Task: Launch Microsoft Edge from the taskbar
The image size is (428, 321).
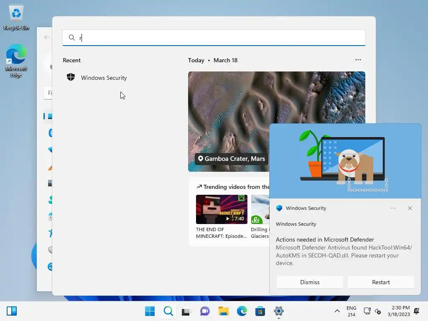Action: click(242, 311)
